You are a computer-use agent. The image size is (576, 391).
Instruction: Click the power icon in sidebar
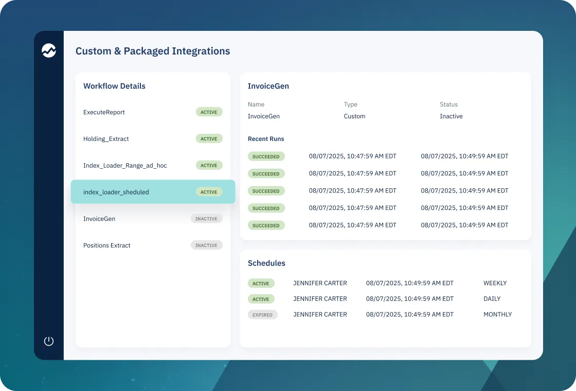click(x=49, y=341)
